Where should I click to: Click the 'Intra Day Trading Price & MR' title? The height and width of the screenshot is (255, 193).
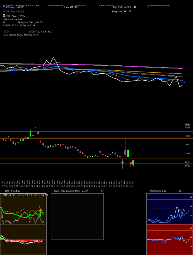point(71,191)
